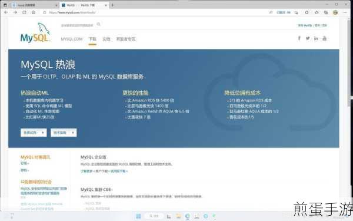Go to the browser home icon
353x221 pixels.
click(34, 12)
